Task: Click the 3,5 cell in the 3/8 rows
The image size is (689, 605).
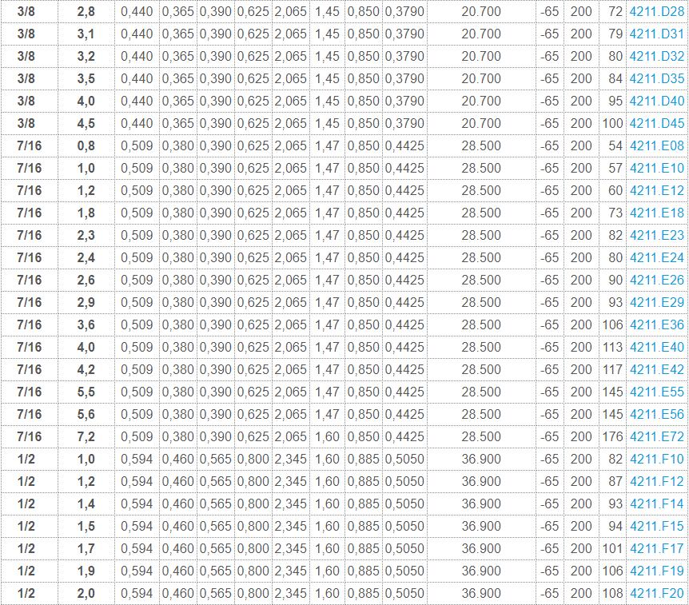Action: click(86, 79)
